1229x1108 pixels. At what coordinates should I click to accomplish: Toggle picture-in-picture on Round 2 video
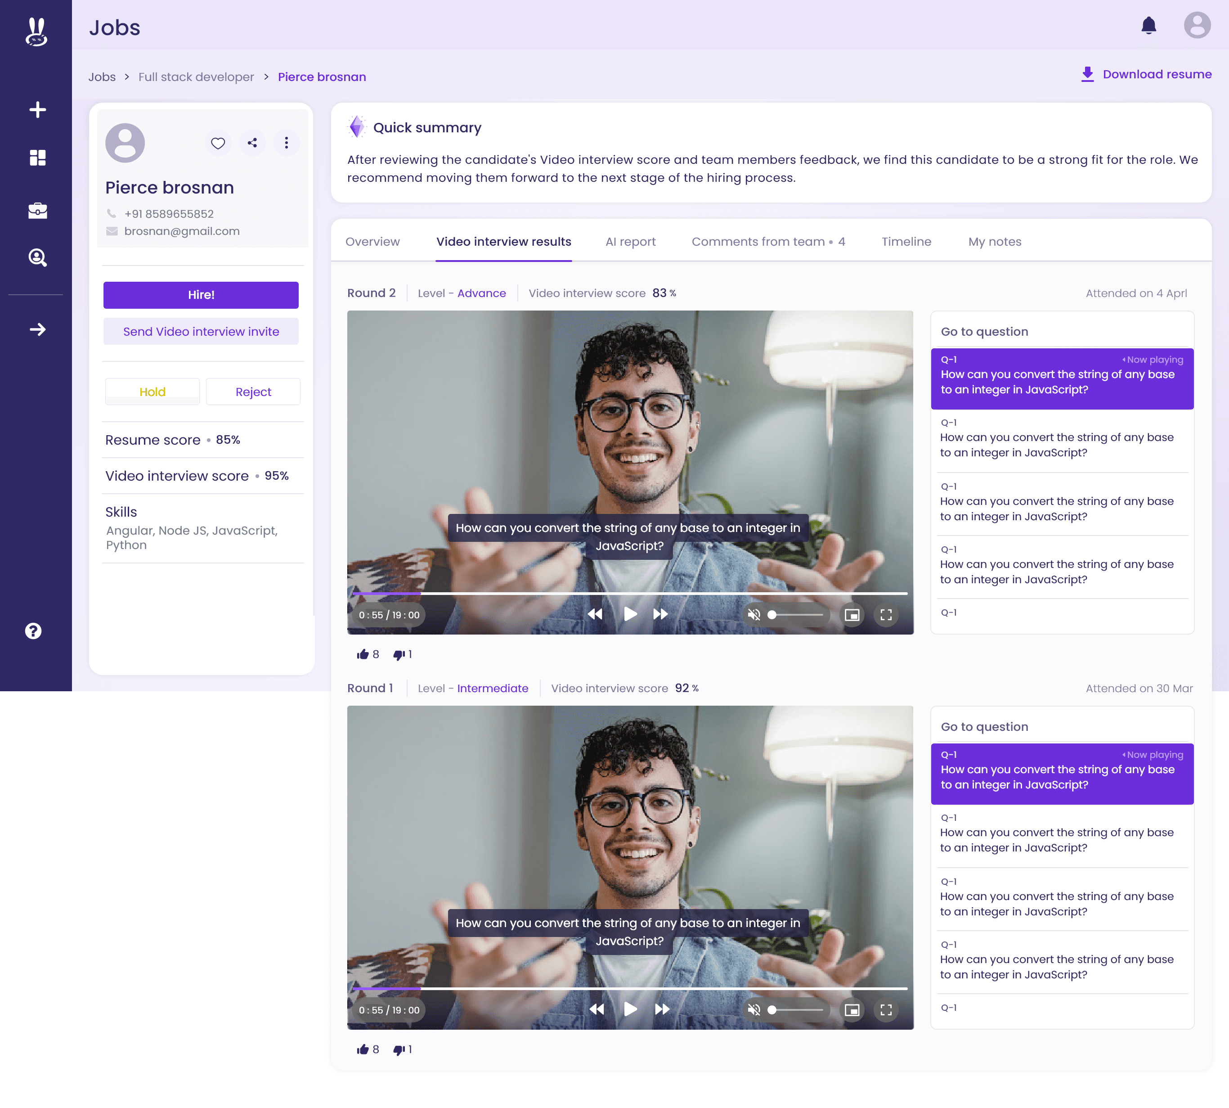(x=852, y=615)
